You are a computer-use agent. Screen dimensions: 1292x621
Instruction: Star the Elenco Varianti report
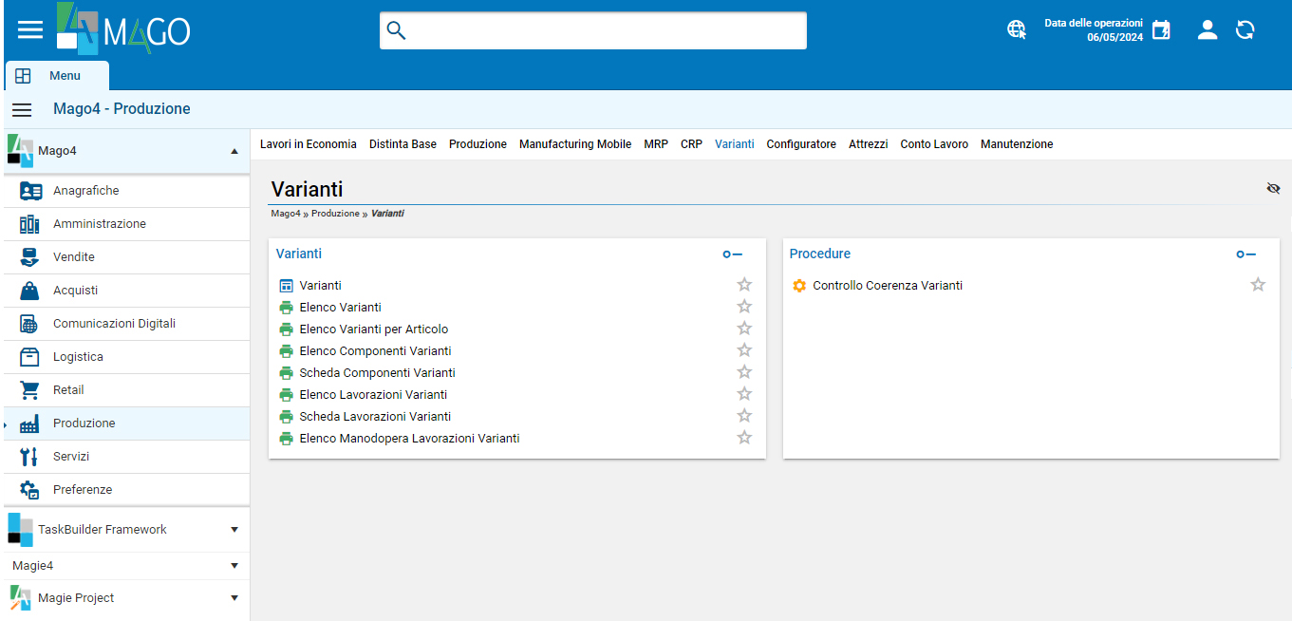click(744, 307)
